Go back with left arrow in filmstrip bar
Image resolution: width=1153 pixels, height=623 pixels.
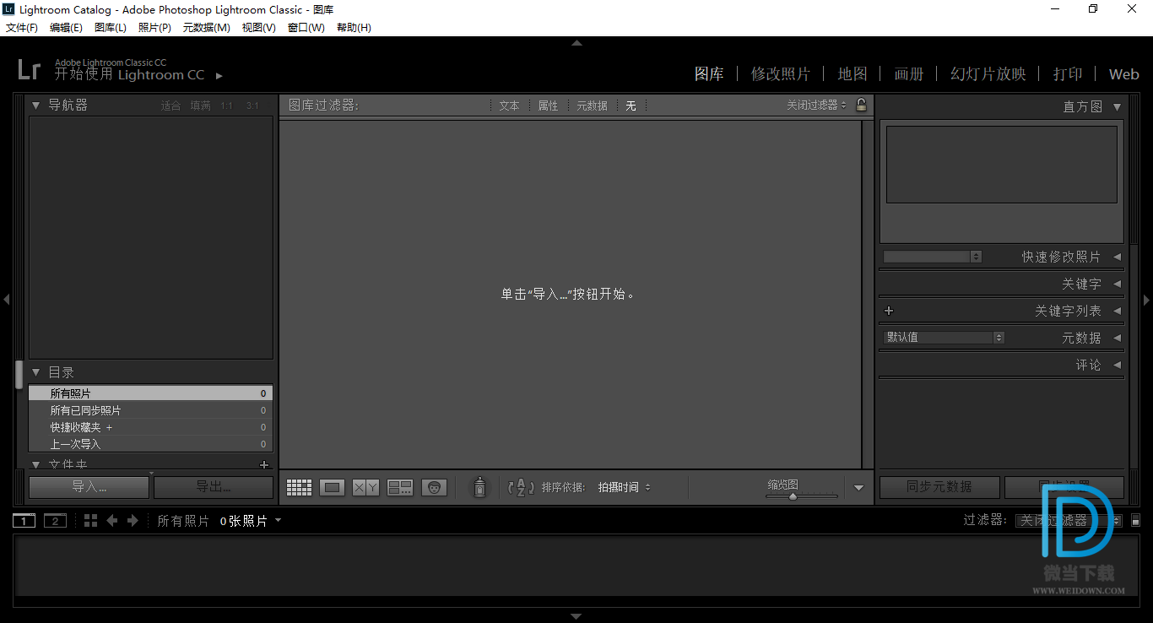112,521
